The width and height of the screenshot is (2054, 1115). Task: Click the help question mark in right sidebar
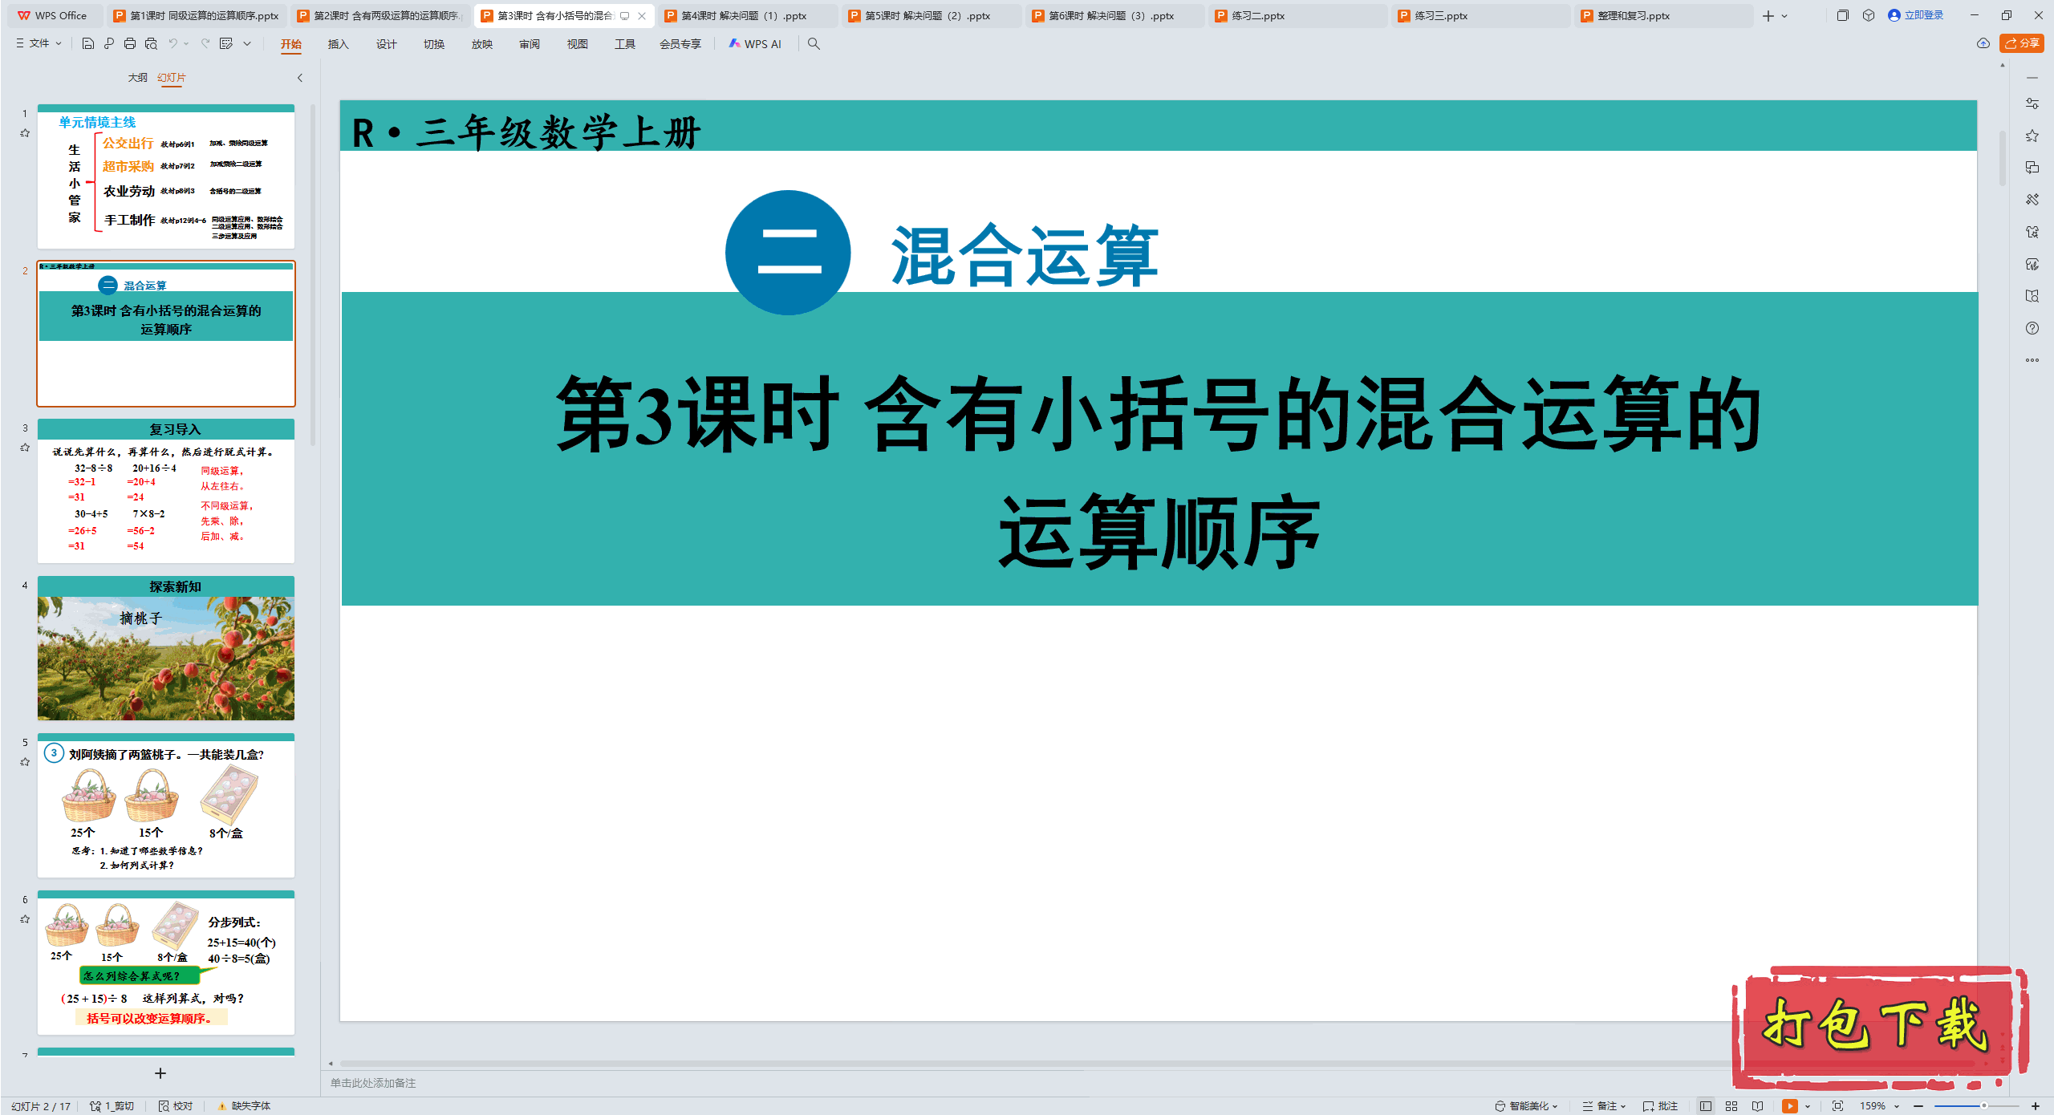(2032, 328)
